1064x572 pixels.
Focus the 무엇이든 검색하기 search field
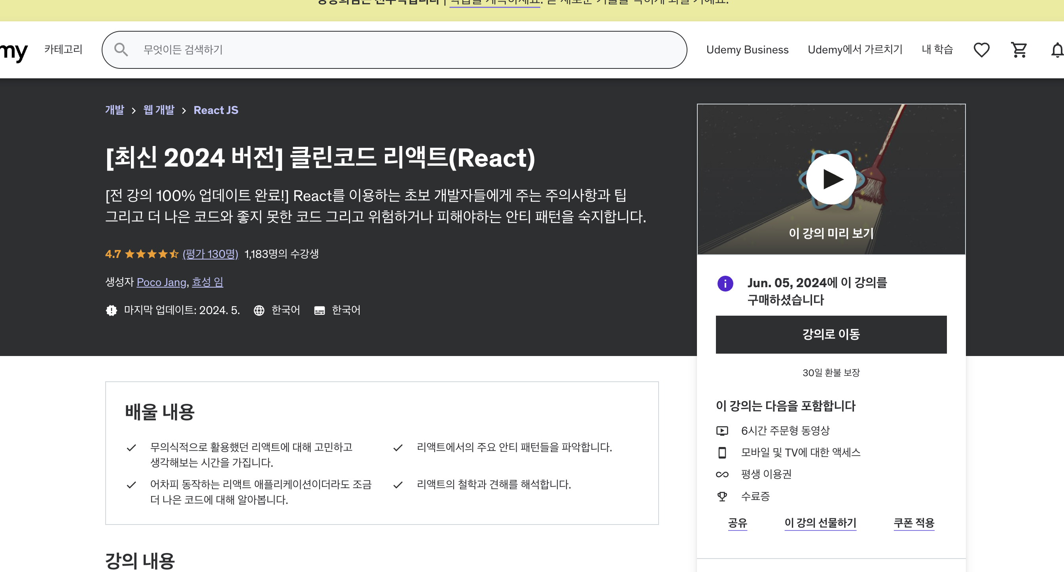(x=394, y=49)
